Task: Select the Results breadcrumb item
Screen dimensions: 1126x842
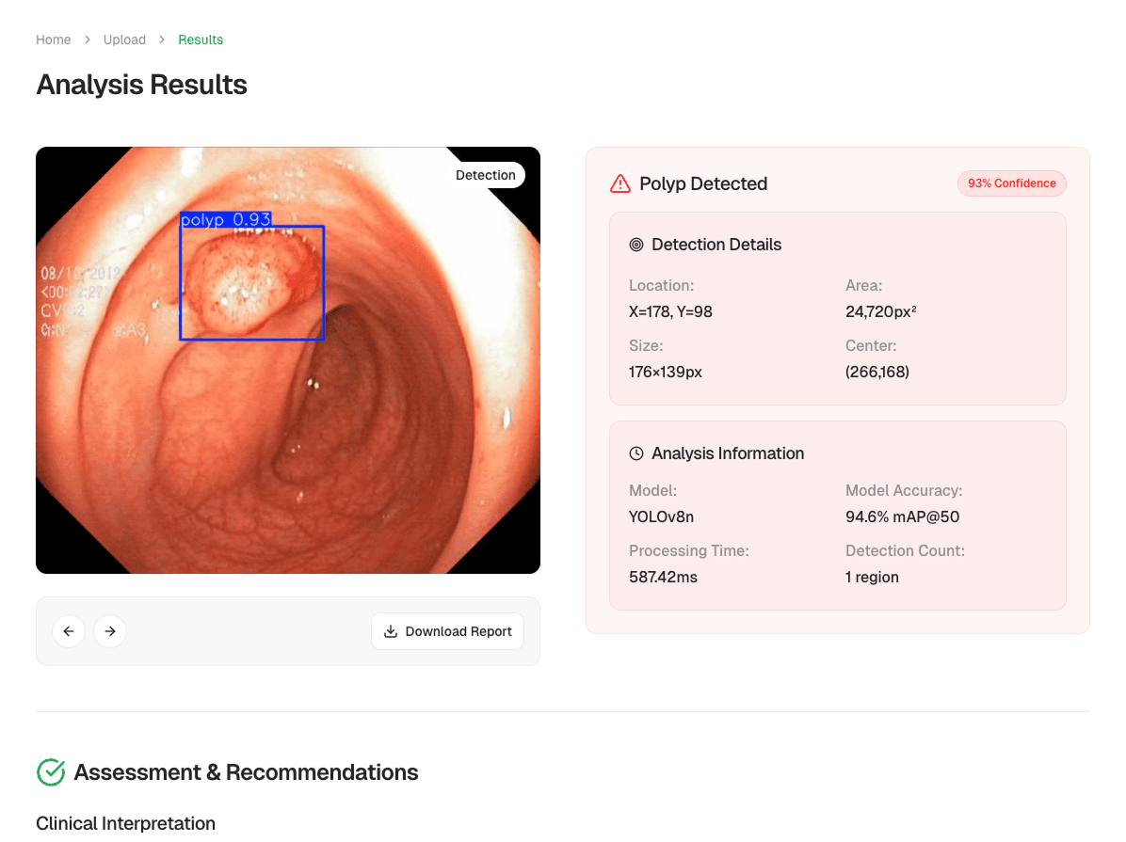Action: [201, 40]
